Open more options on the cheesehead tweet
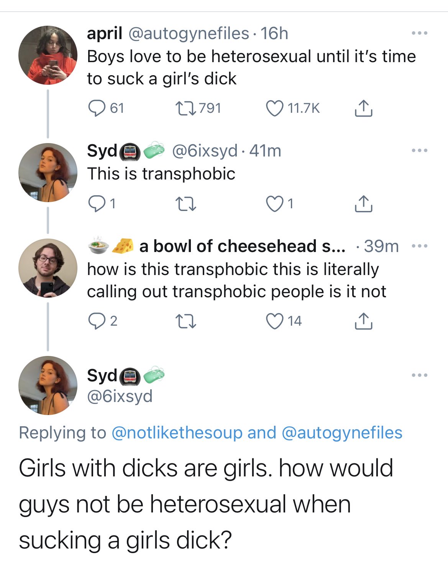Image resolution: width=448 pixels, height=570 pixels. click(419, 246)
